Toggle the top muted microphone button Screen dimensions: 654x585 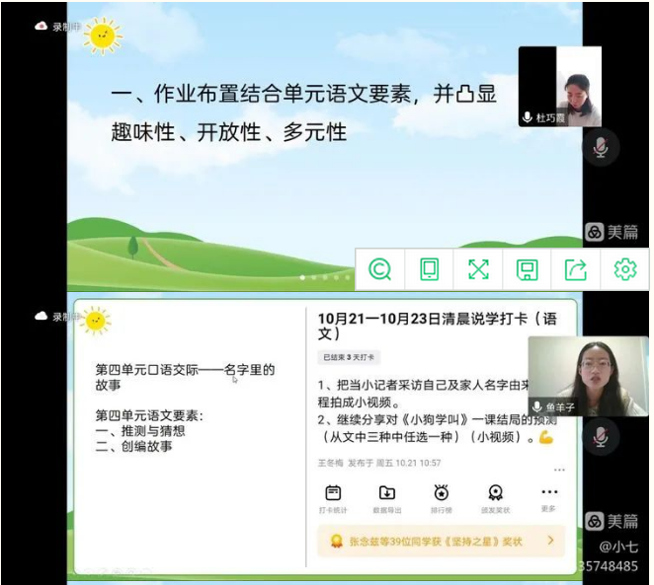[599, 148]
